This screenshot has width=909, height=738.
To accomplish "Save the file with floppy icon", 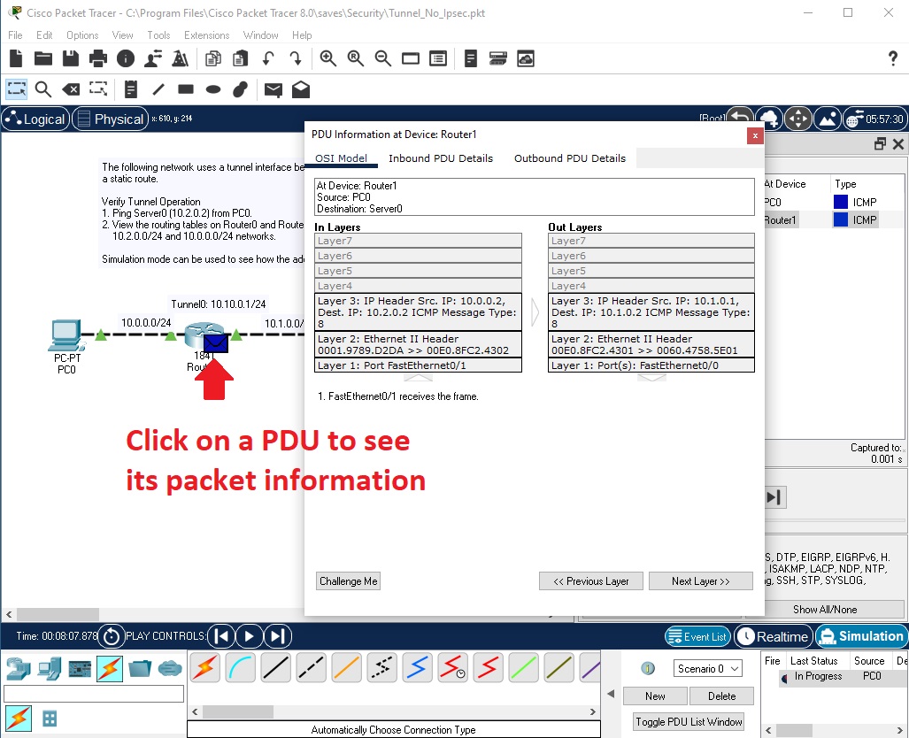I will click(71, 58).
